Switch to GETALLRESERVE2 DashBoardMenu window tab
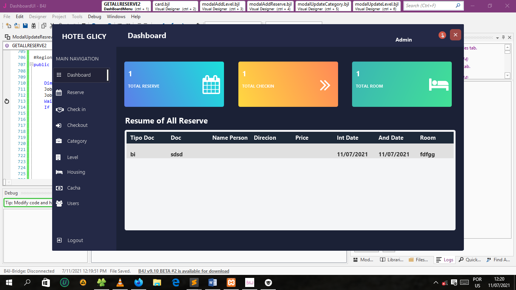 (127, 6)
